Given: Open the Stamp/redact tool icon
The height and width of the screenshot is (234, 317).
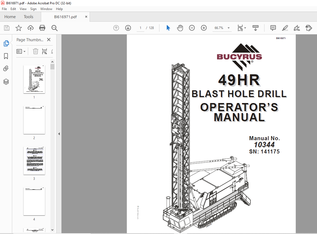Looking at the screenshot, I should point(309,28).
